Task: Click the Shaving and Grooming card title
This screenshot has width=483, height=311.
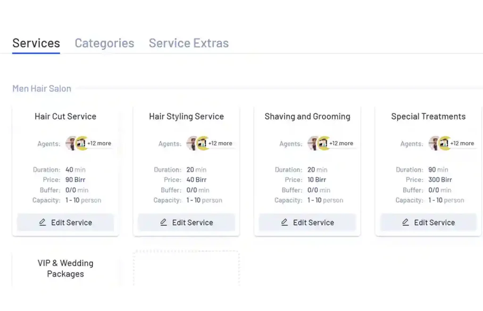Action: click(308, 117)
